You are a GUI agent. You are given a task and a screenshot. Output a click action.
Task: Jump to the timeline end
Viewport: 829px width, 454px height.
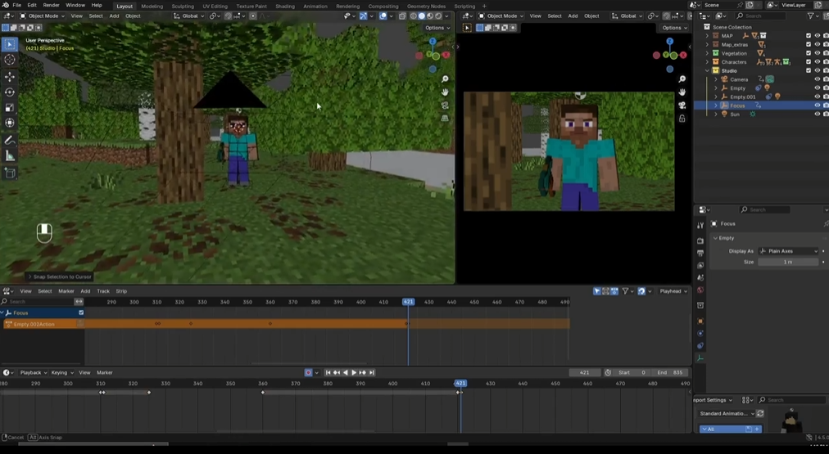372,372
